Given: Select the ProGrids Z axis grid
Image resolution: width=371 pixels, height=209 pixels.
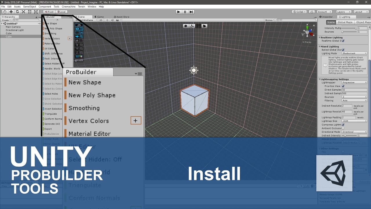Looking at the screenshot, I should [79, 53].
